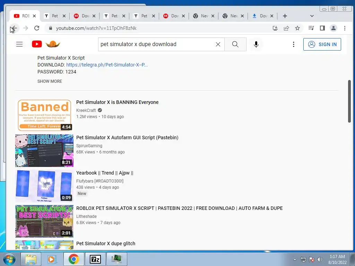Image resolution: width=355 pixels, height=266 pixels.
Task: Open Pet Simulator X Autofarm GUI Script video
Action: 127,138
